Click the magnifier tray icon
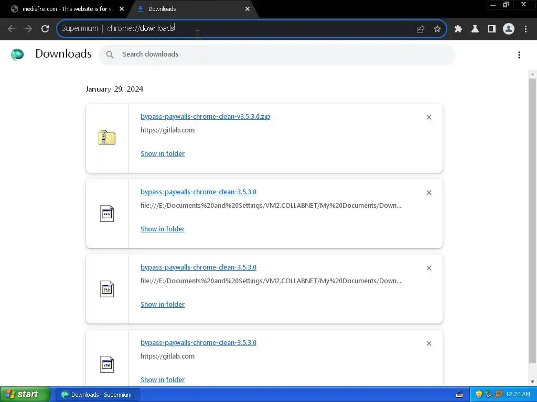Viewport: 537px width, 402px height. pos(498,395)
